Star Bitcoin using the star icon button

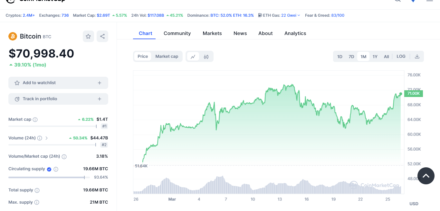point(88,36)
